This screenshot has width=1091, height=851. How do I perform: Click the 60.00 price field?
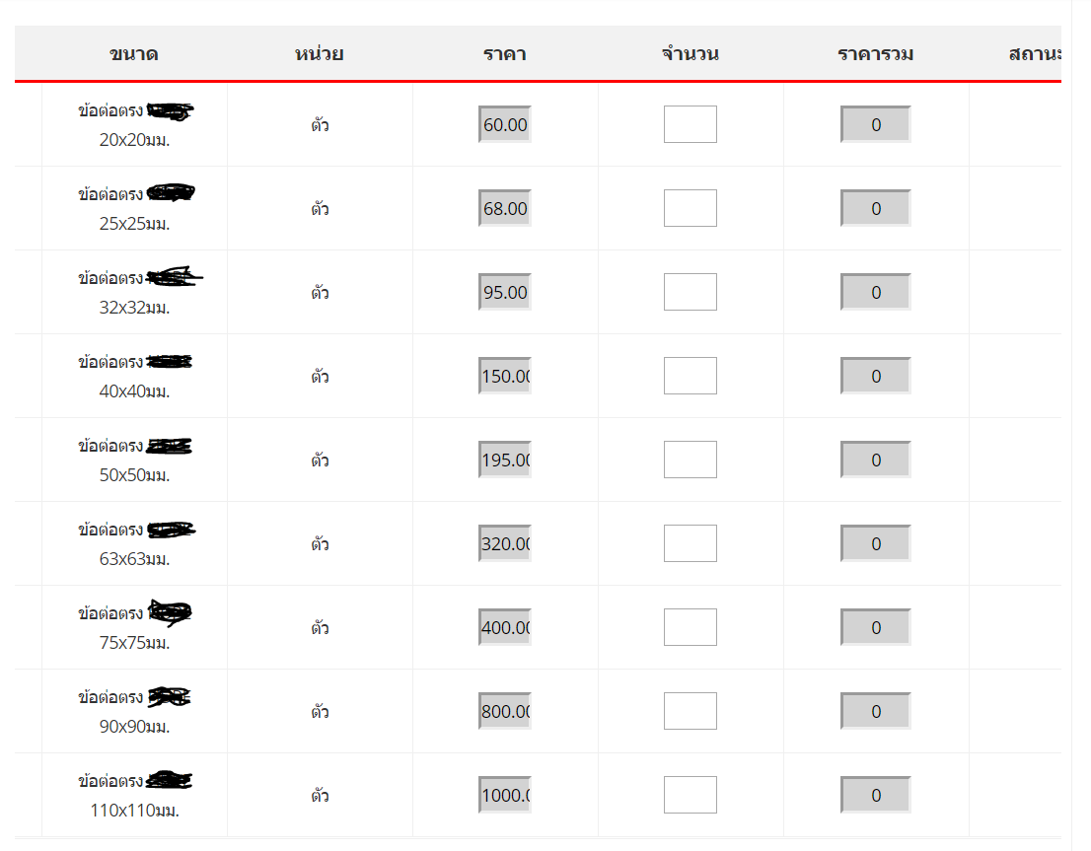pyautogui.click(x=504, y=124)
